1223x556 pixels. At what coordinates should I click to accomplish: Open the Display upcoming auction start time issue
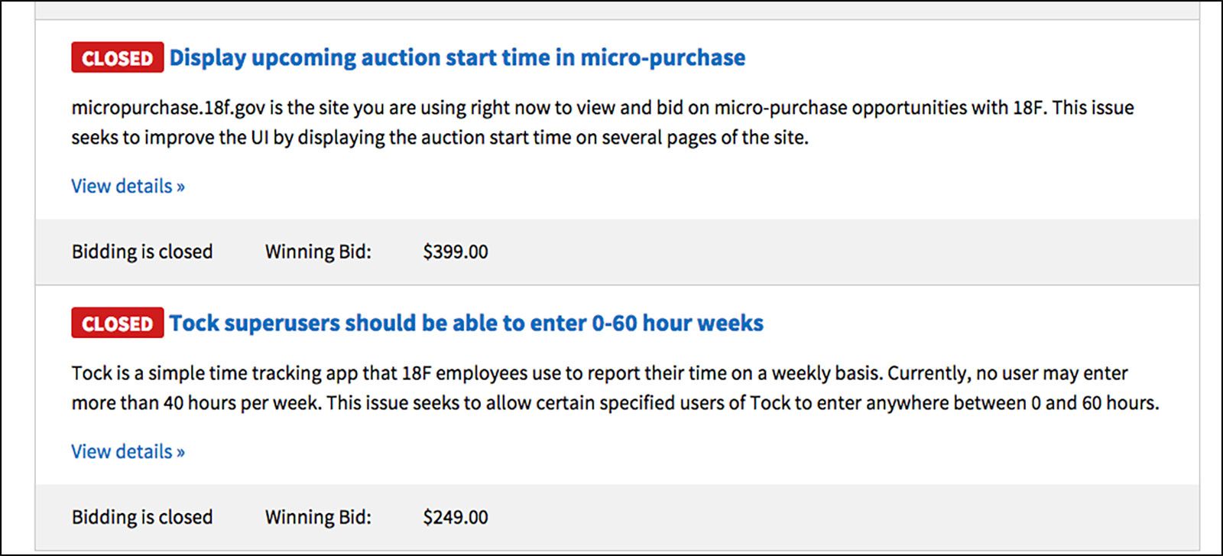456,57
